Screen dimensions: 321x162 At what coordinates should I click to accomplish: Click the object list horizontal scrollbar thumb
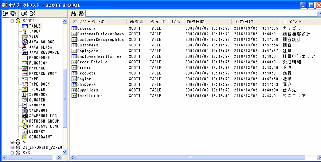(x=191, y=157)
